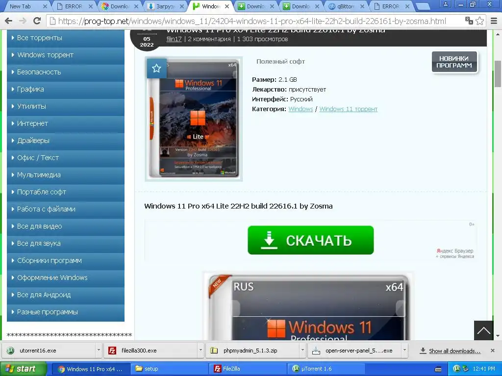
Task: Close the New Tab tab
Action: [x=45, y=6]
